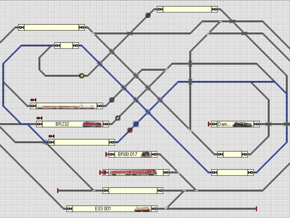The image size is (290, 218).
Task: Click the red railcar train image
Action: 136,172
